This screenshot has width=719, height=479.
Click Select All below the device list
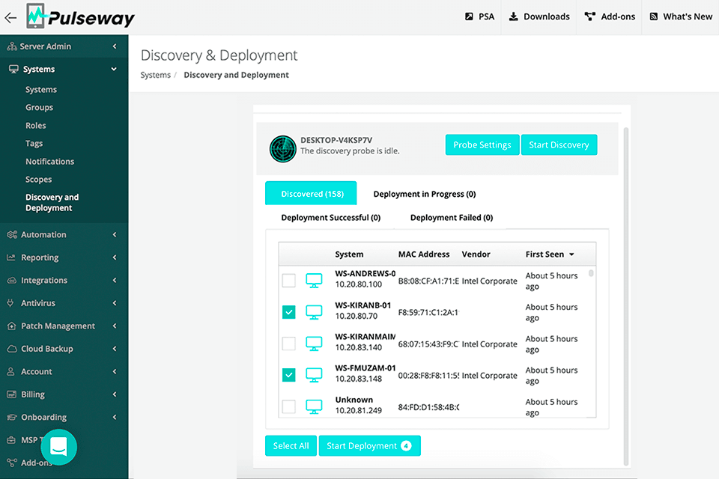click(x=291, y=445)
